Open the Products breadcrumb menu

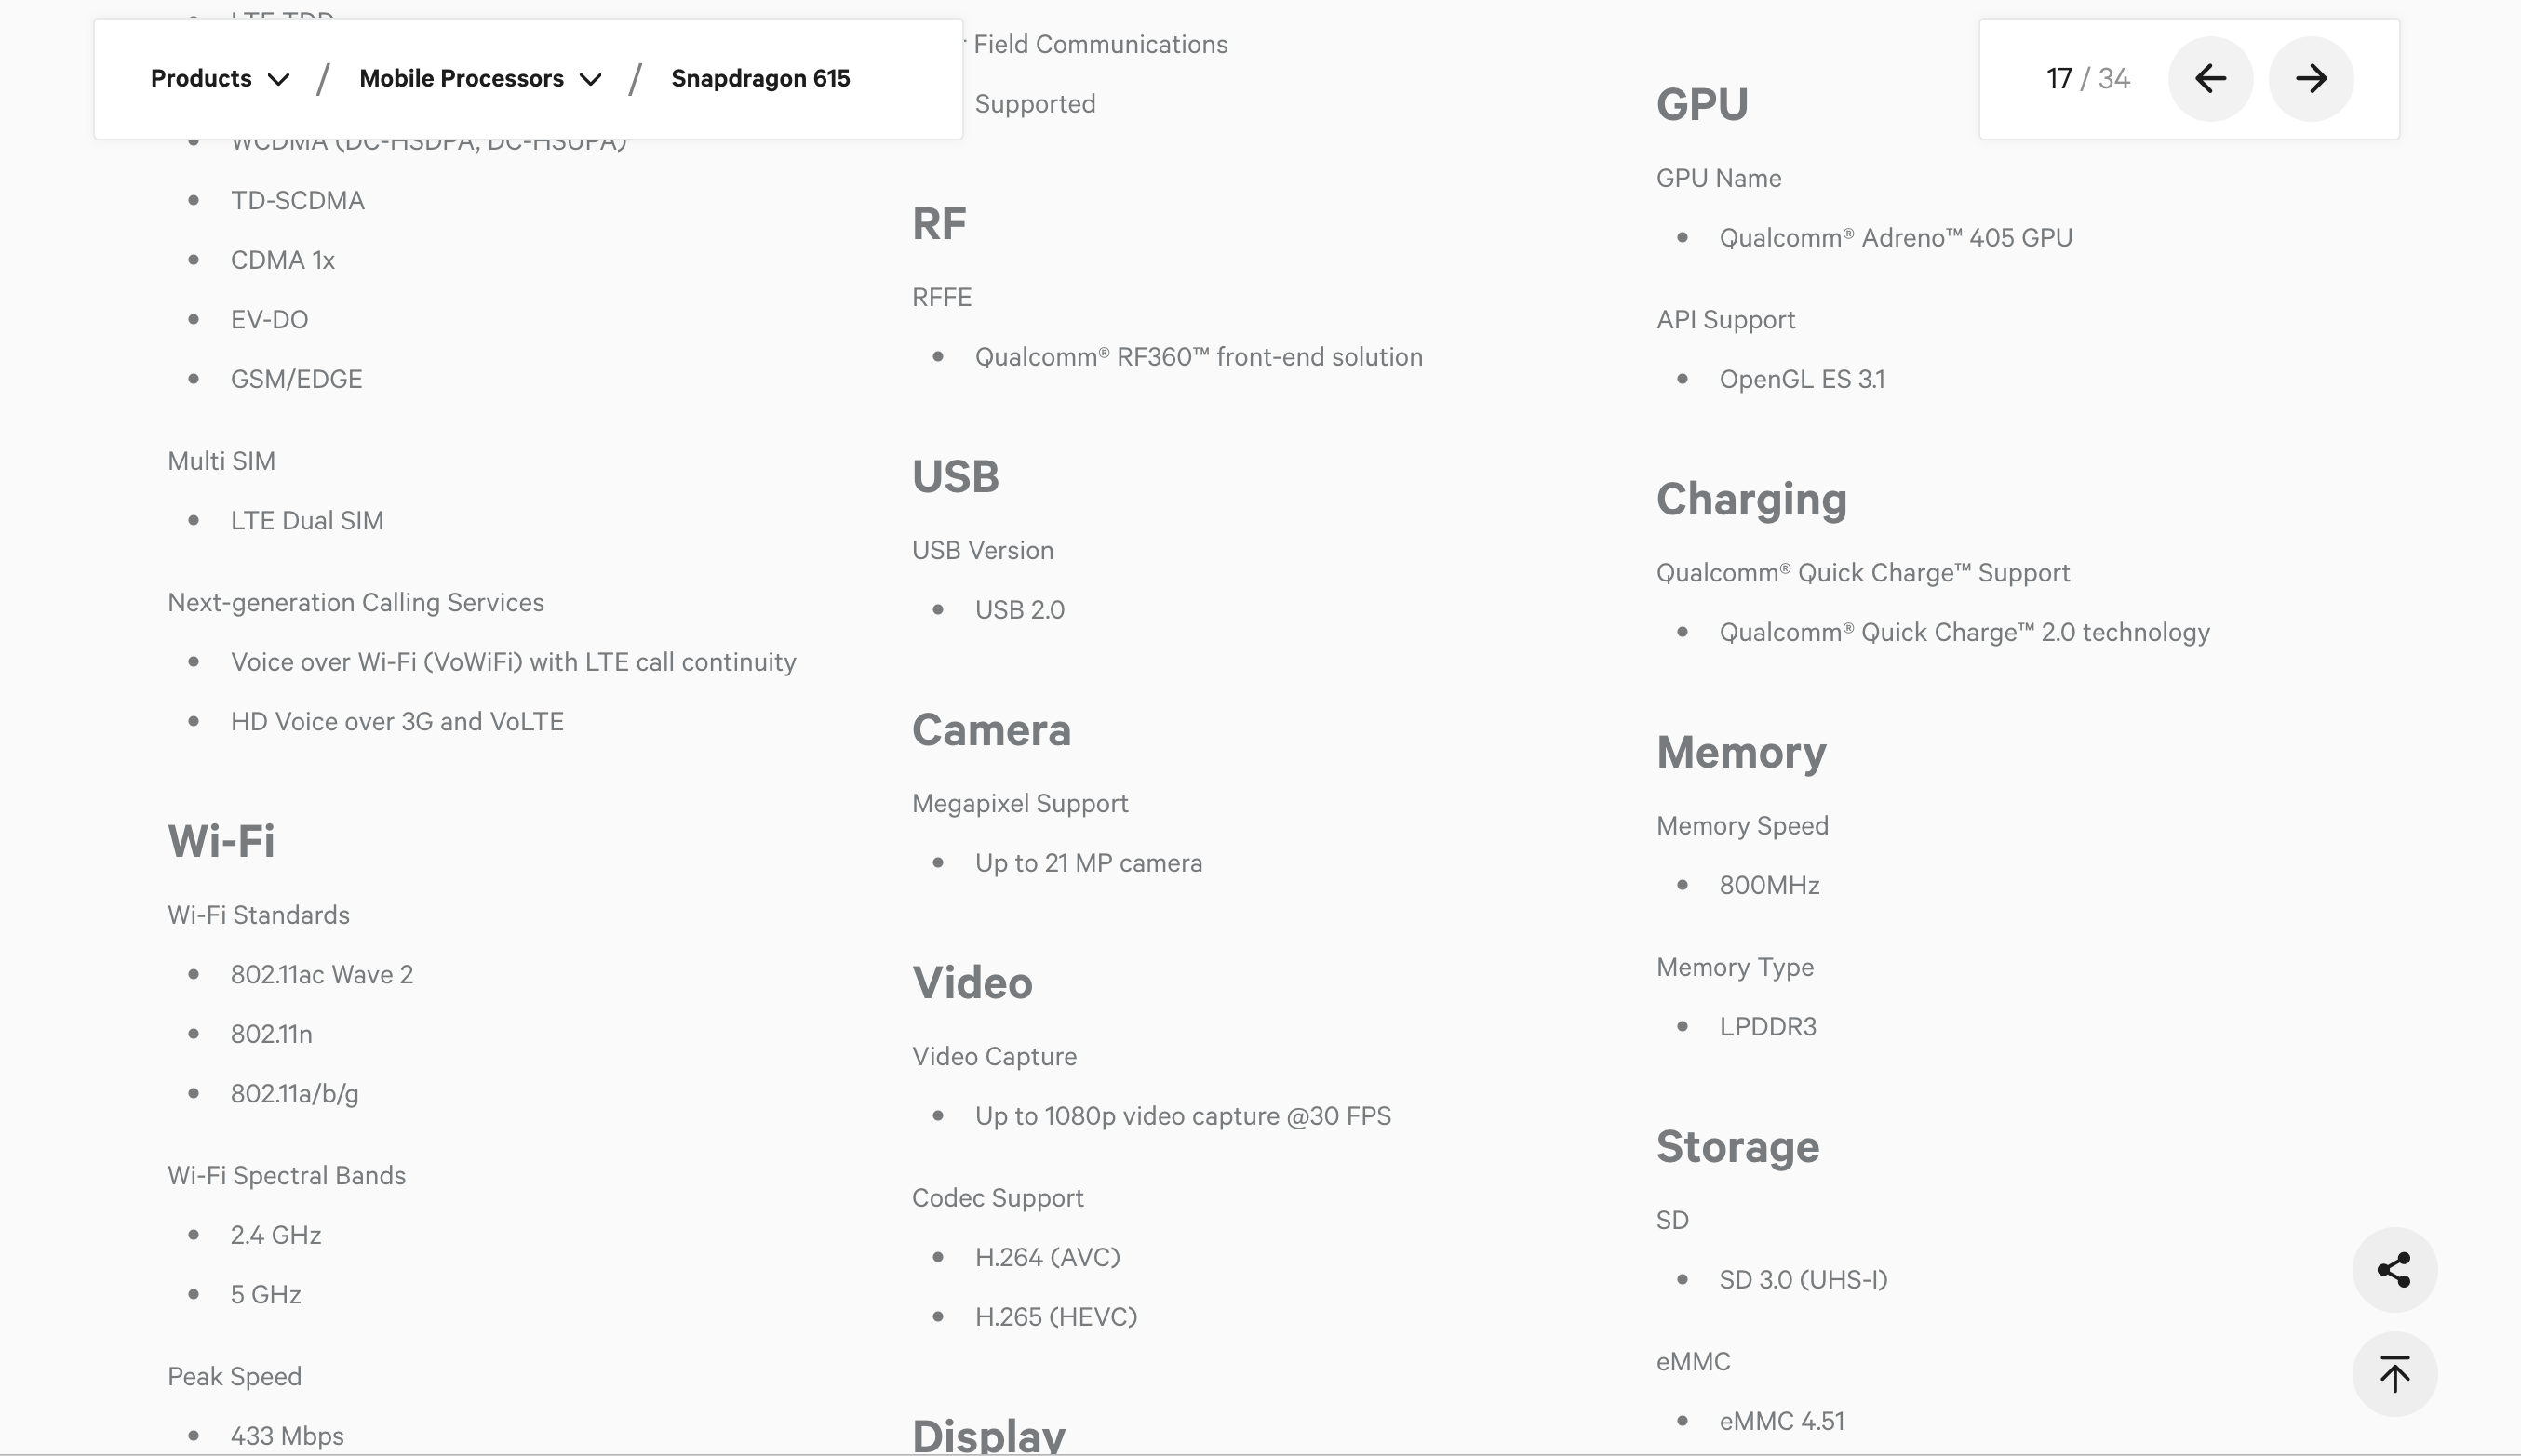[x=220, y=79]
